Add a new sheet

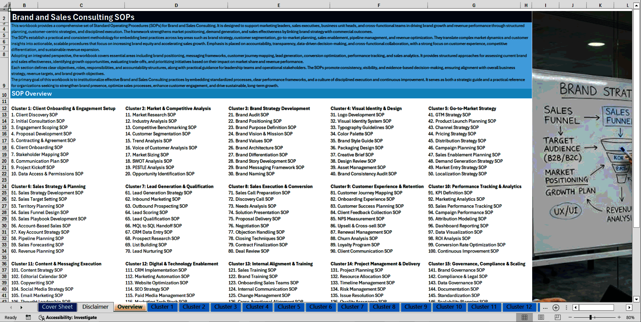click(556, 307)
